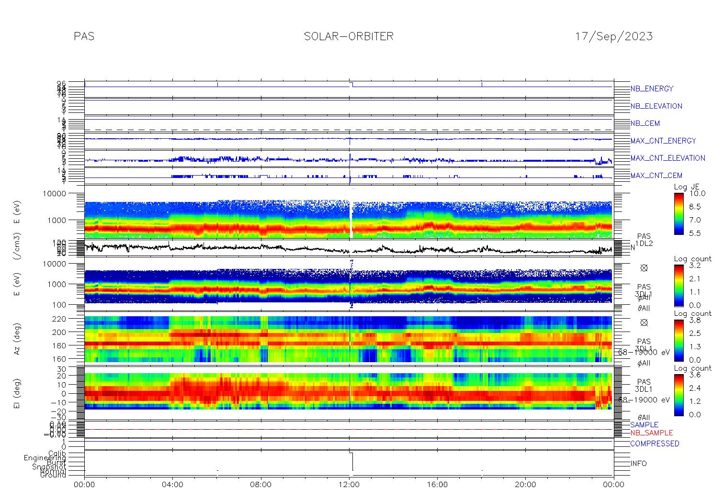Click the INFO label

point(638,464)
